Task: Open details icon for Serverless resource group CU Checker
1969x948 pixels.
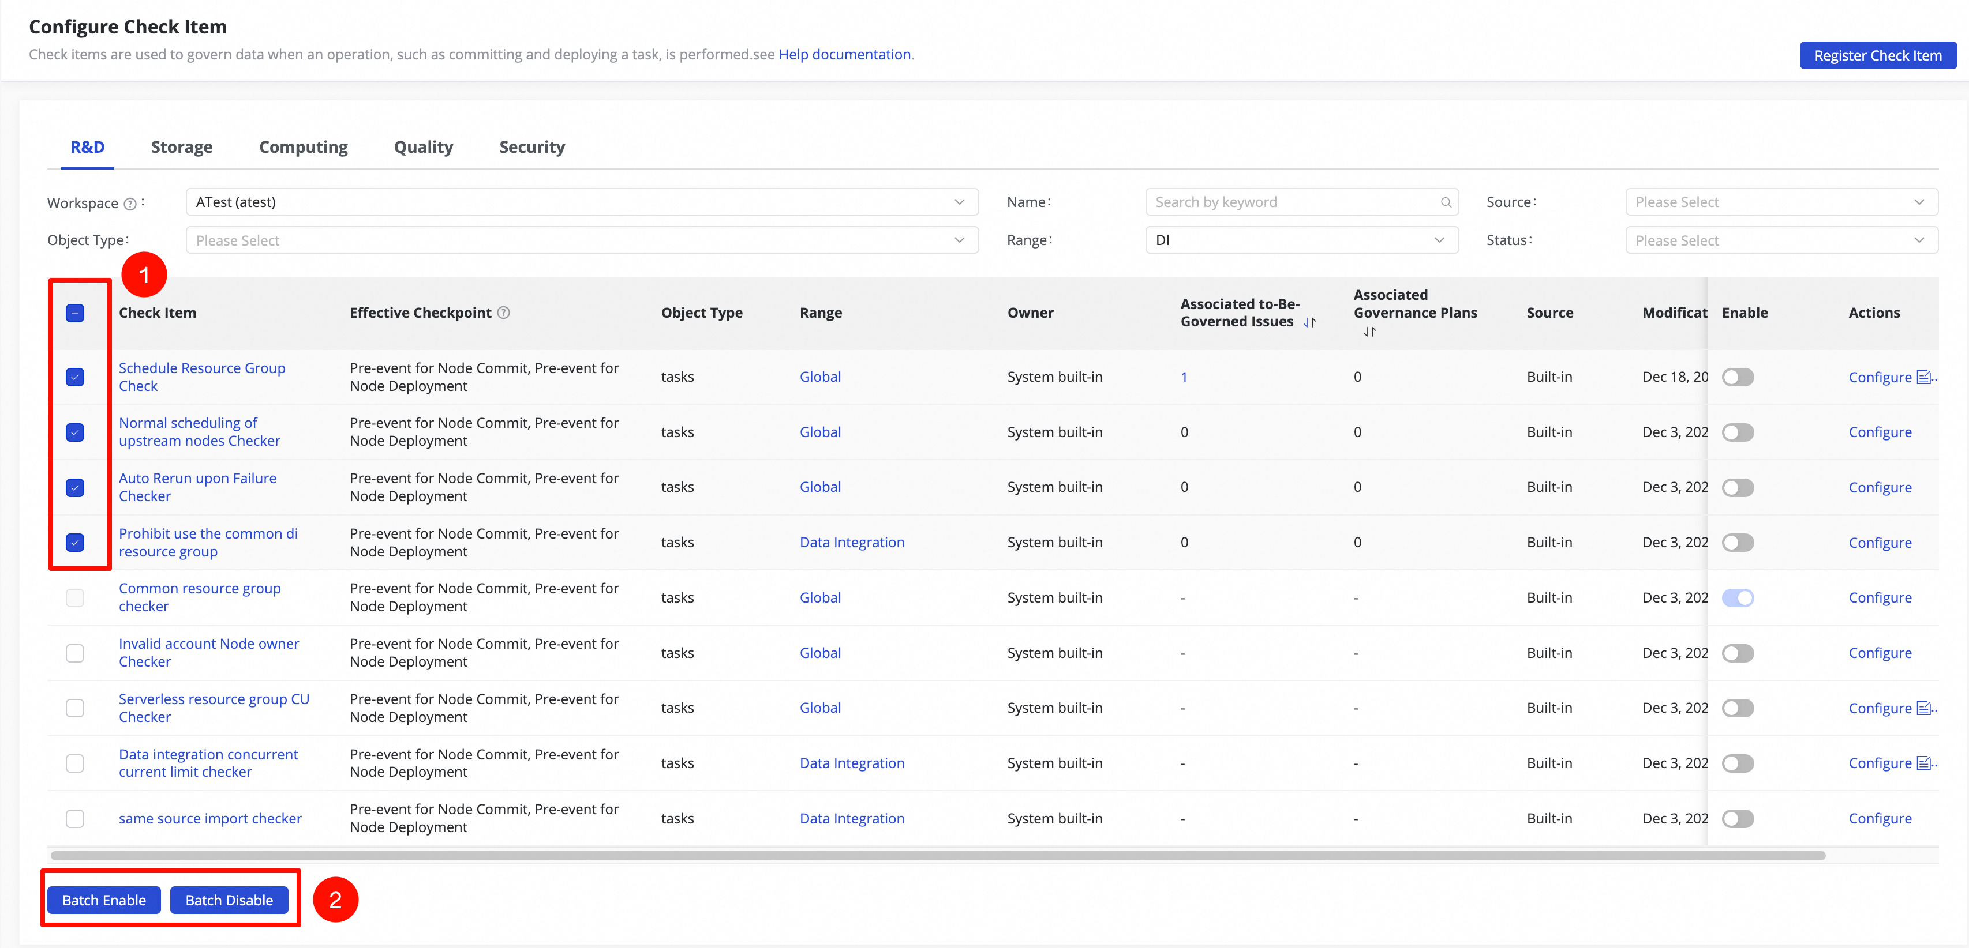Action: [1925, 708]
